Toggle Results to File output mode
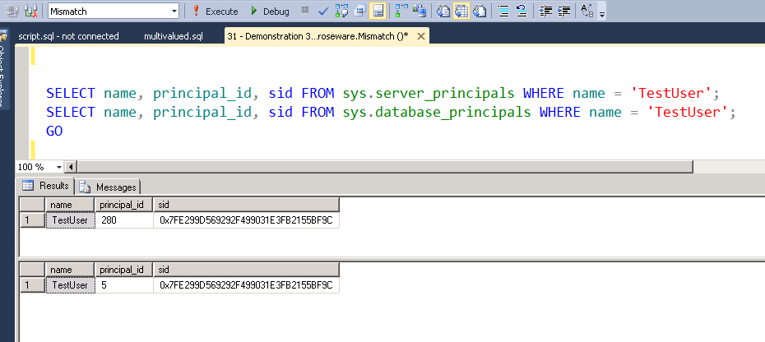765x342 pixels. (x=479, y=12)
